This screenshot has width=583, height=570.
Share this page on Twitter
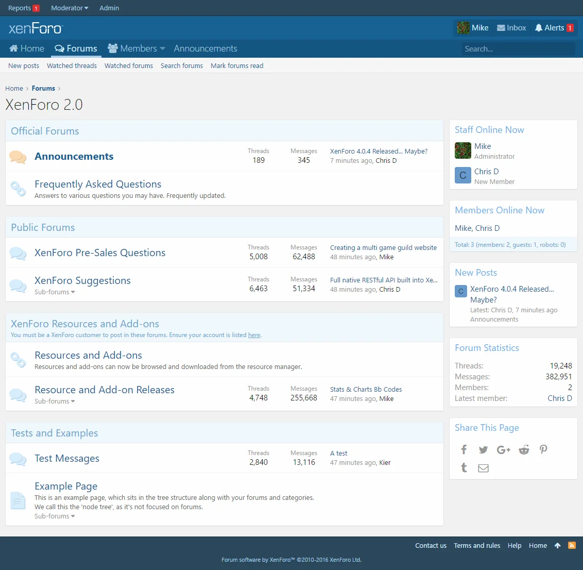(x=484, y=449)
